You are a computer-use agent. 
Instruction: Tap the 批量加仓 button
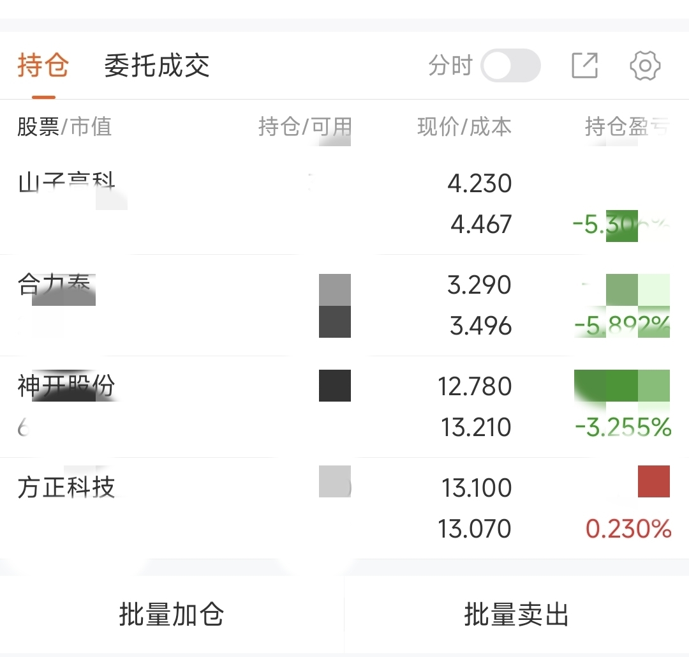[x=172, y=614]
